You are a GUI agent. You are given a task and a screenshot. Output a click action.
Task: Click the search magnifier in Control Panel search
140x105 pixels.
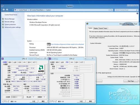(x=137, y=10)
